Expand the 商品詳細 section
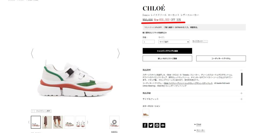This screenshot has width=273, height=133. (194, 93)
